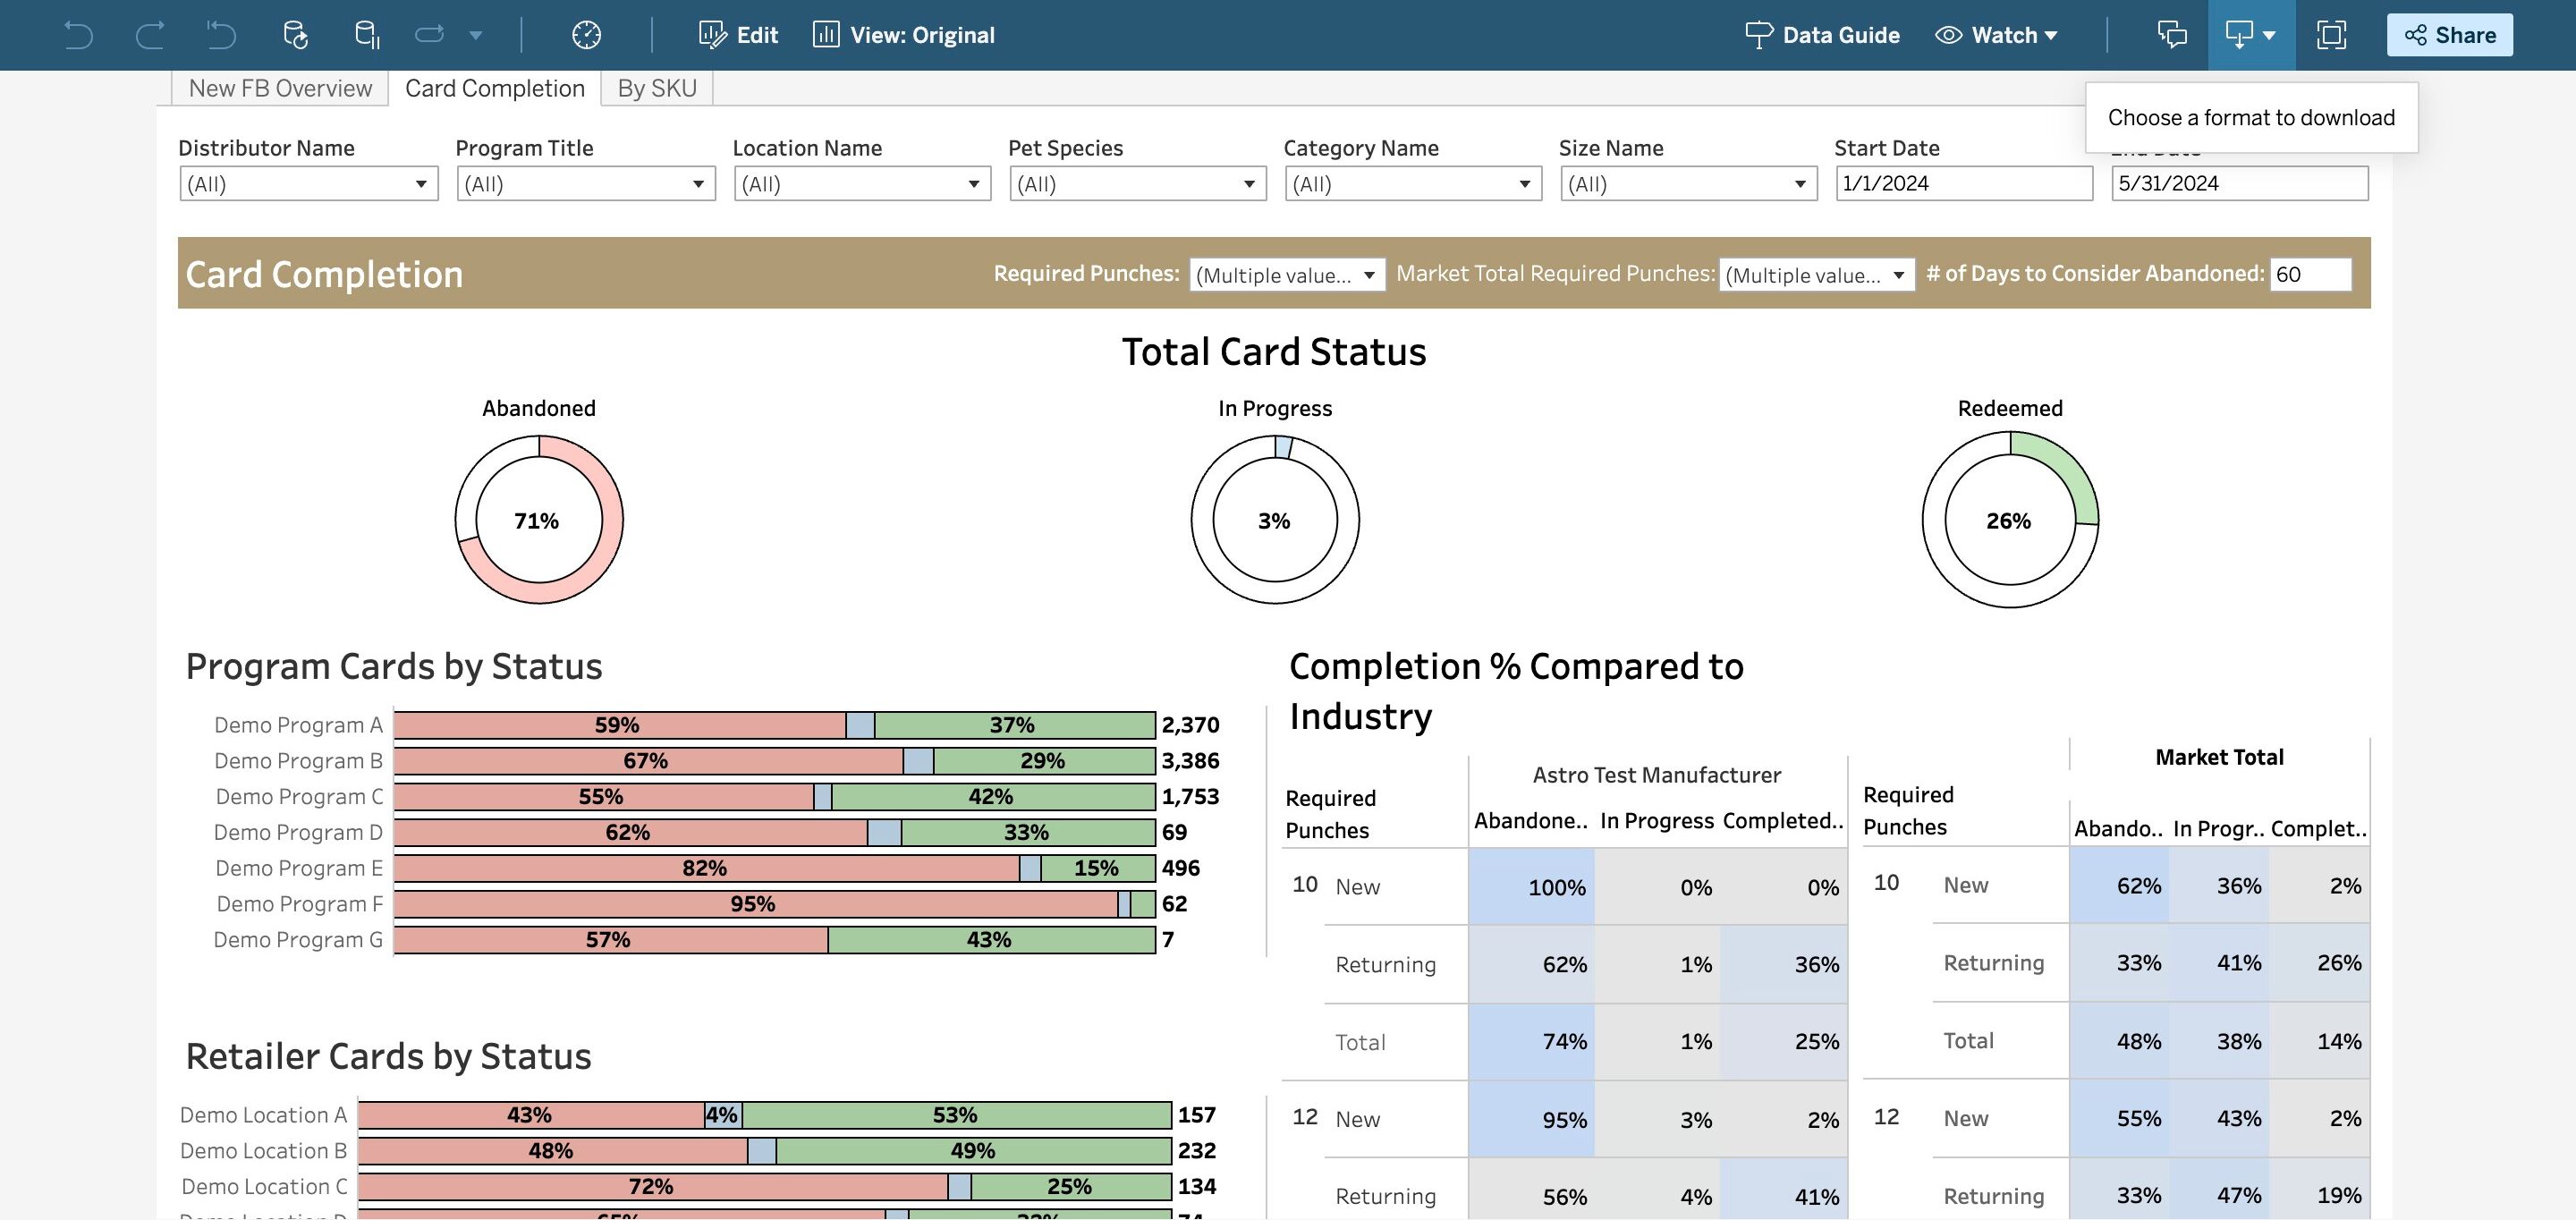Click the Share button
The height and width of the screenshot is (1220, 2576).
(2449, 35)
